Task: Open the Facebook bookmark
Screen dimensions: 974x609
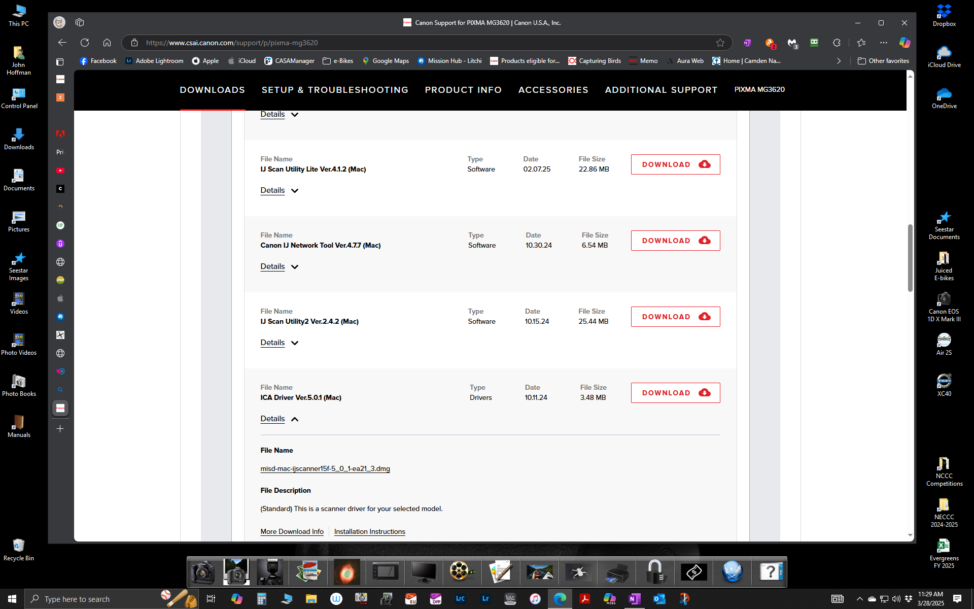Action: coord(98,61)
